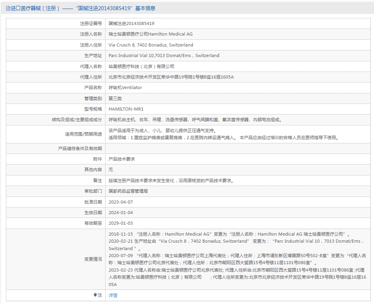Click structure description 呼吸机由主机、台车、吊臂
Viewport: 374px width, 304px height.
[195, 120]
